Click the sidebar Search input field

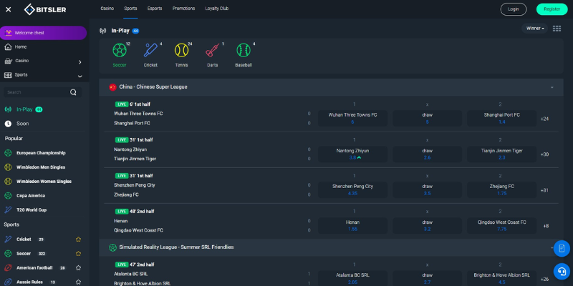(36, 92)
